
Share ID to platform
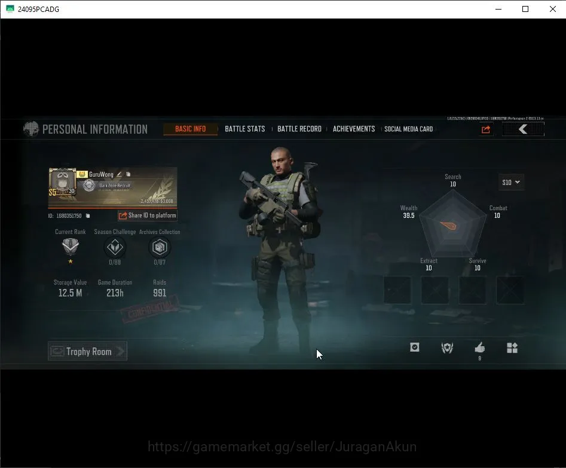click(x=147, y=215)
